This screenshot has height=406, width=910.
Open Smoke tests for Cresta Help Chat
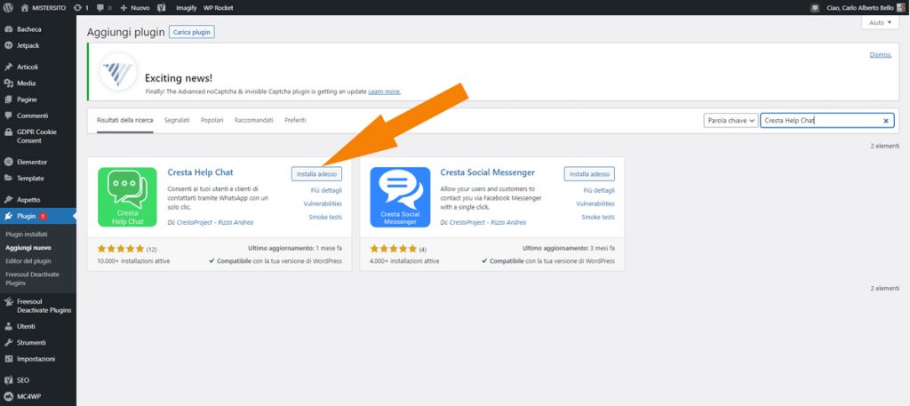pyautogui.click(x=325, y=217)
